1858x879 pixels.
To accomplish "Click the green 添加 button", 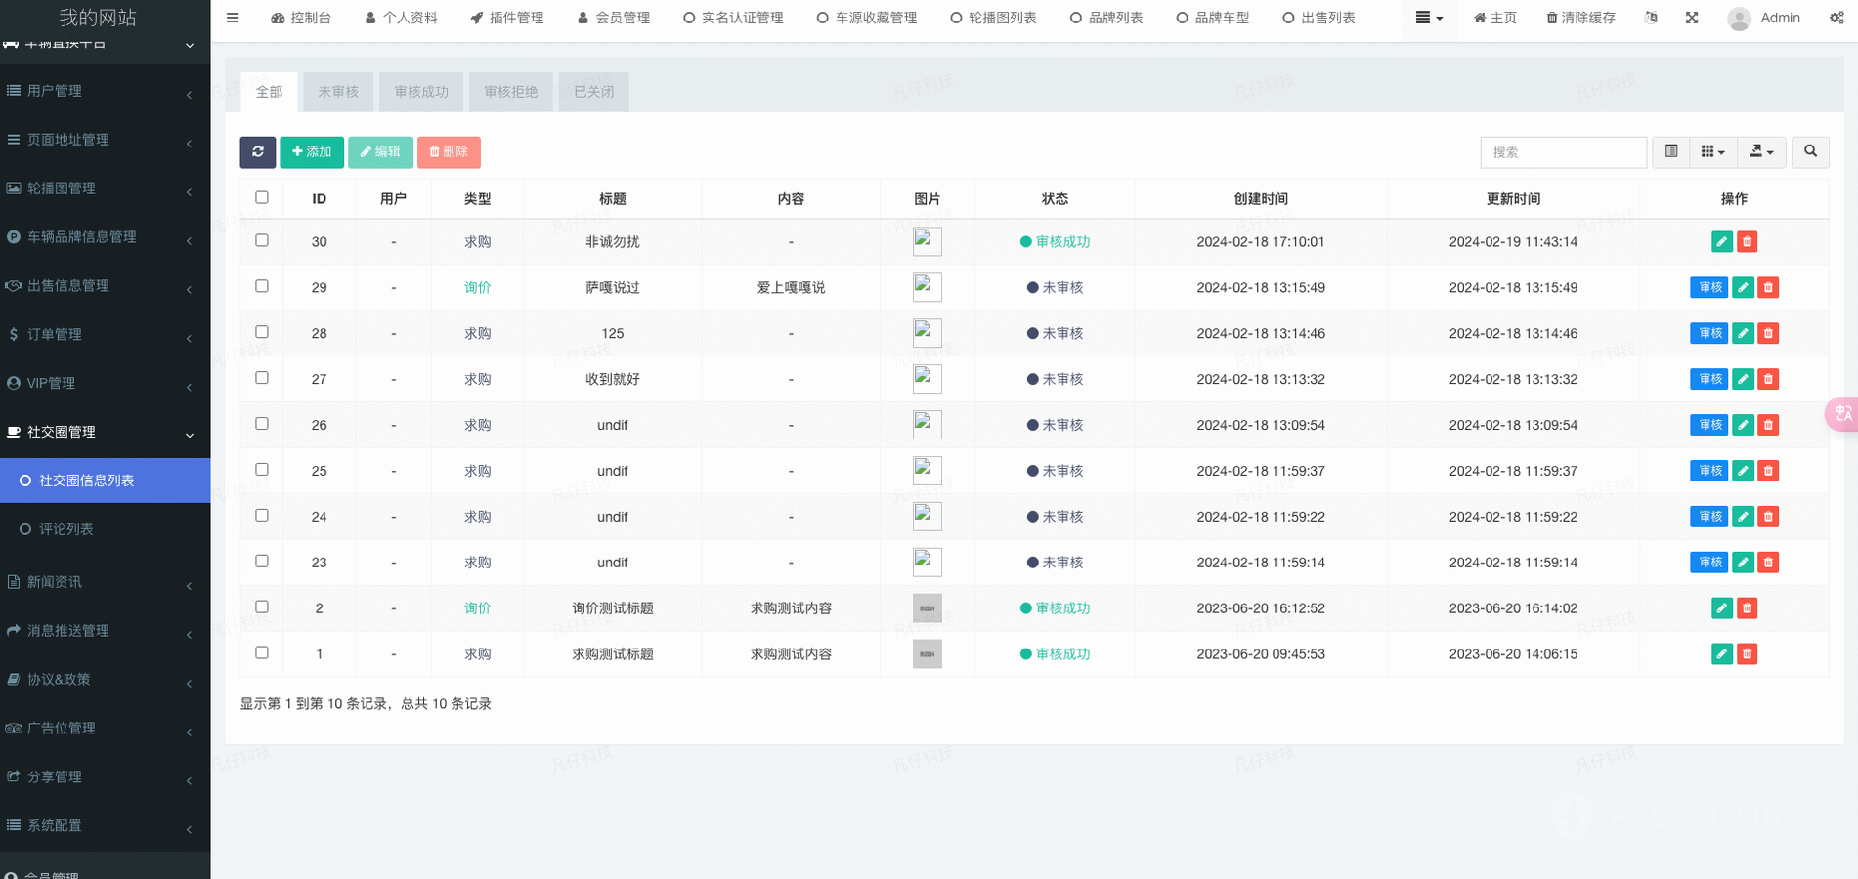I will pyautogui.click(x=312, y=152).
